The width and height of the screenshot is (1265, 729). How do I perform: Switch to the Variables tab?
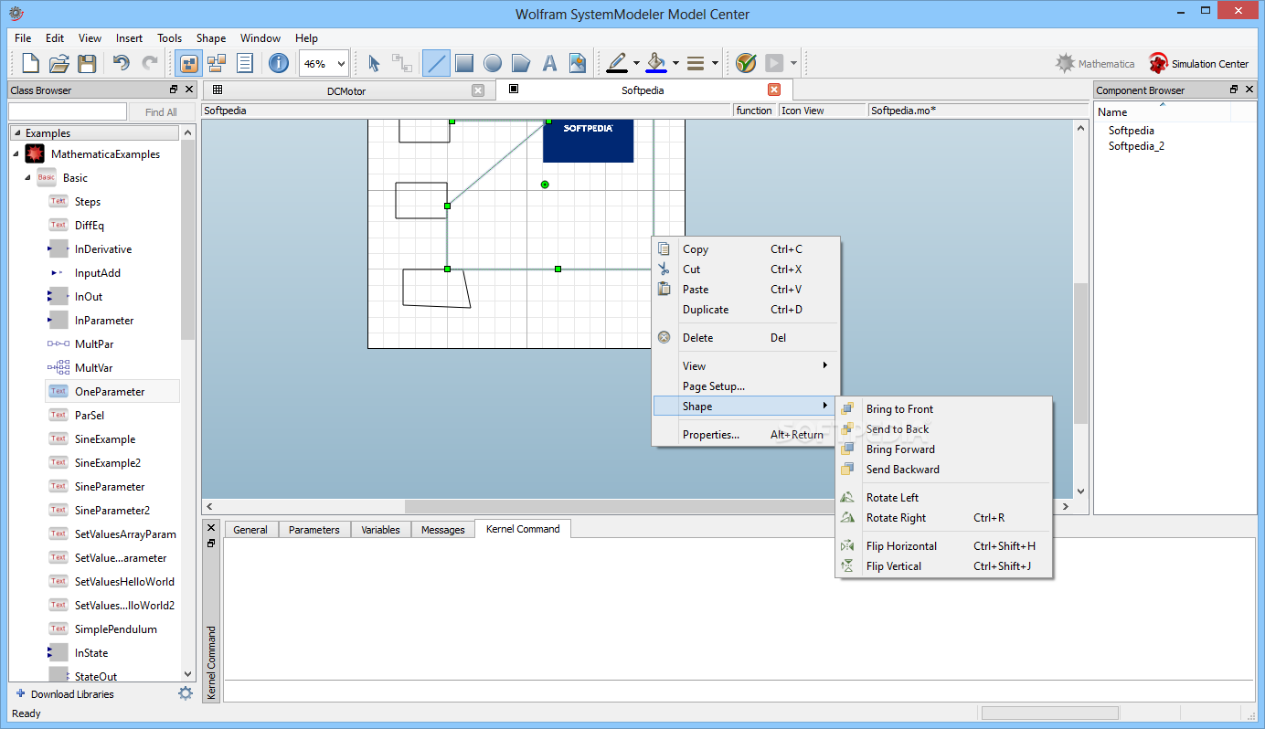pyautogui.click(x=380, y=530)
